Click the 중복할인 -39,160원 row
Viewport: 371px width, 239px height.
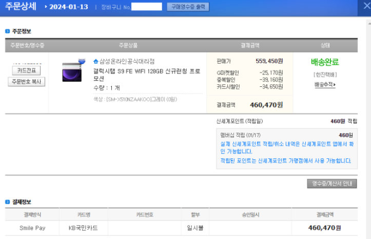(x=249, y=80)
